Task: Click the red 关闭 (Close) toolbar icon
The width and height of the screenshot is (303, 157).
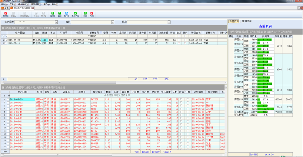Action: [x=92, y=14]
